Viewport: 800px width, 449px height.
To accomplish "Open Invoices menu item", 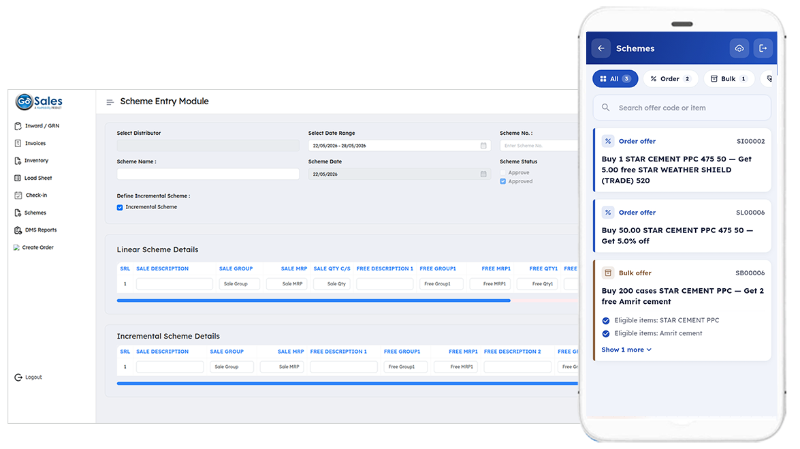I will [x=35, y=144].
